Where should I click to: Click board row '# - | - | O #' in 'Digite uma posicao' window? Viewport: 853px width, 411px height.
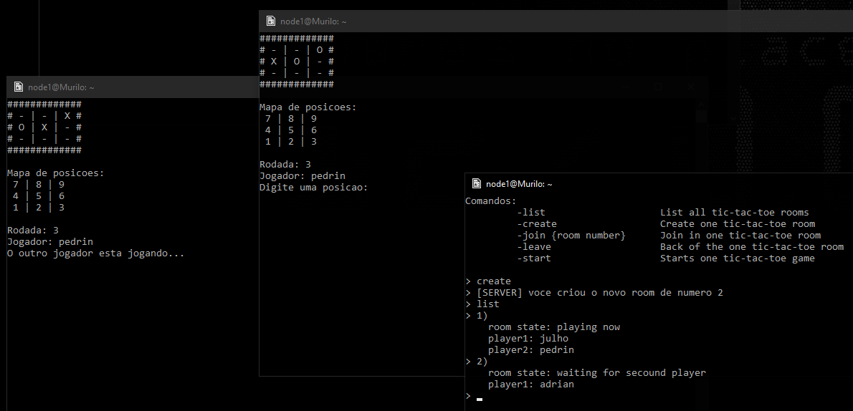pos(297,50)
